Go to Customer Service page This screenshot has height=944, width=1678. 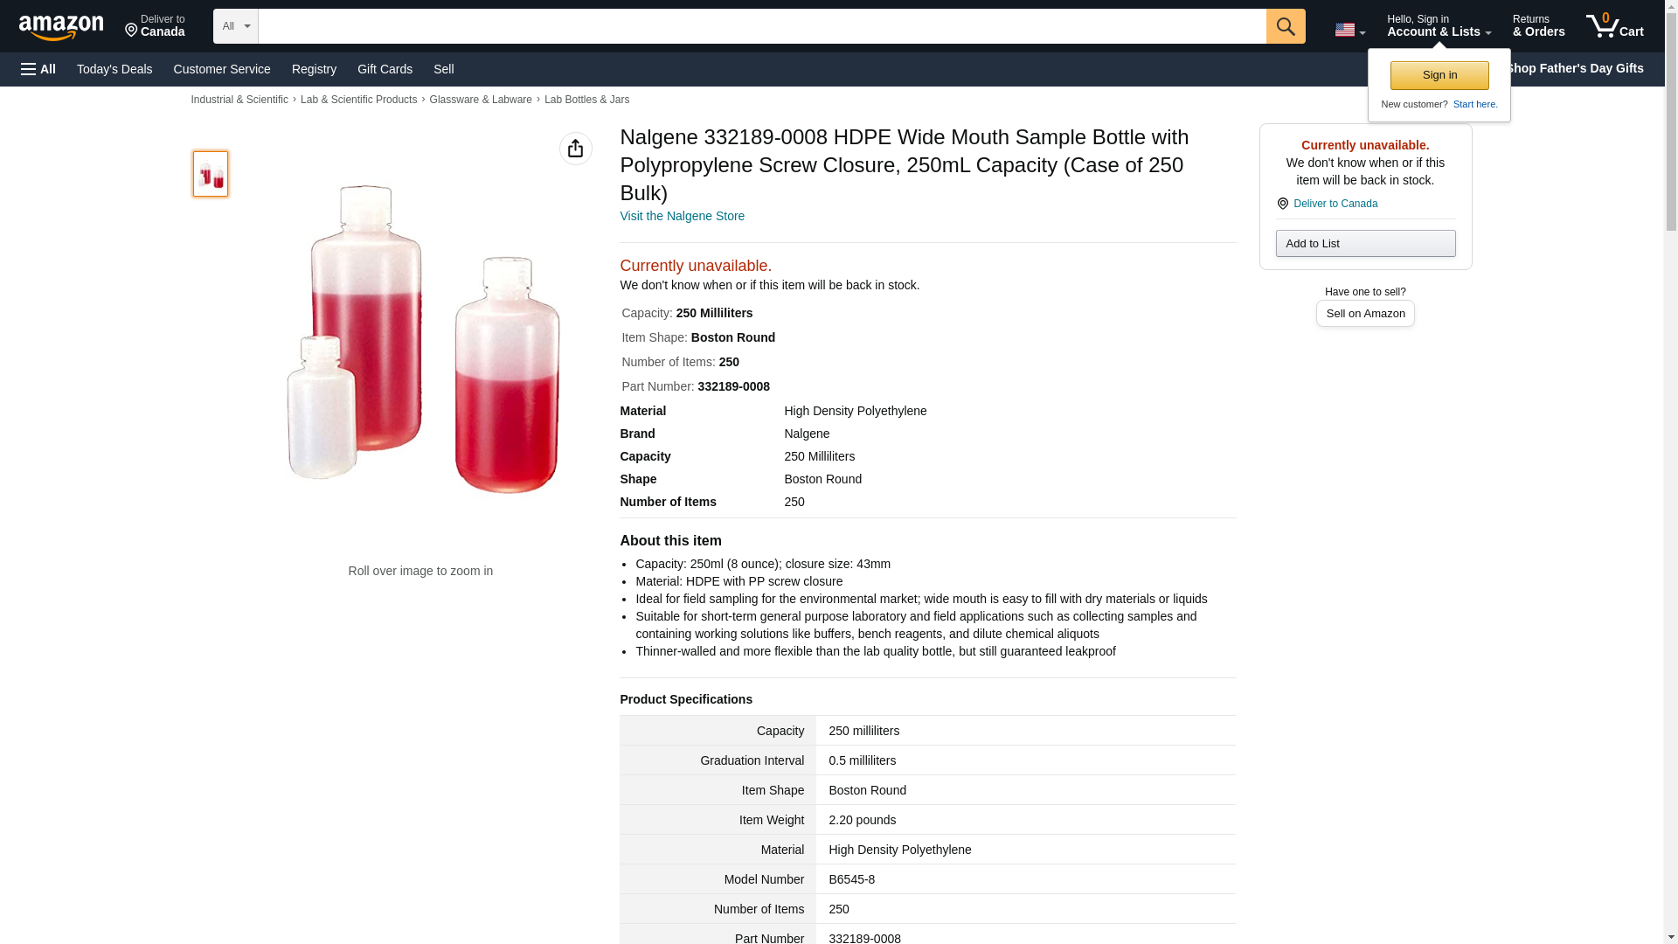click(222, 69)
